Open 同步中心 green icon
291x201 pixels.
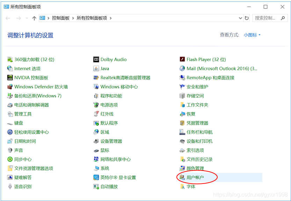click(10, 159)
